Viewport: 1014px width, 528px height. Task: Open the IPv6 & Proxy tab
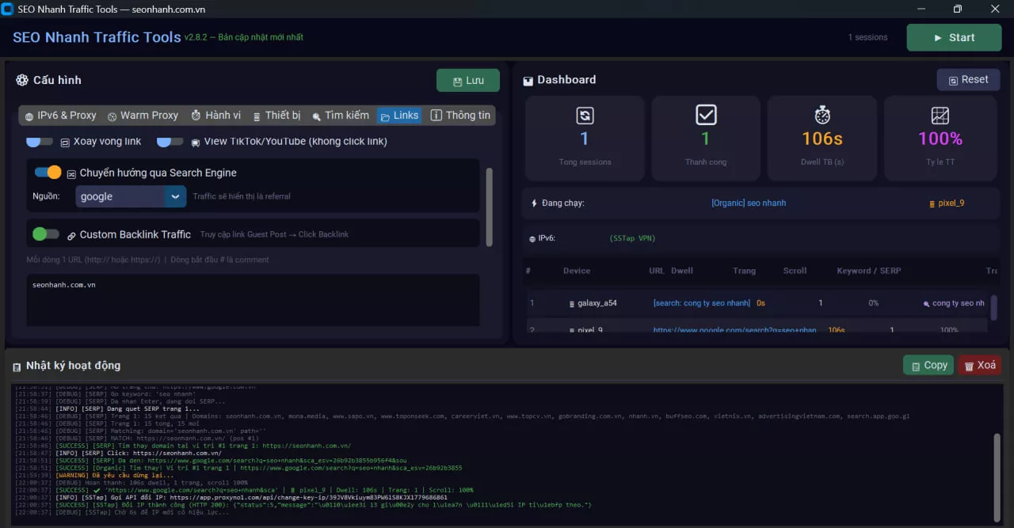(61, 116)
